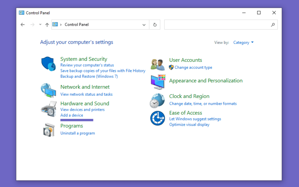Open Hardware and Sound printer icon

(49, 109)
